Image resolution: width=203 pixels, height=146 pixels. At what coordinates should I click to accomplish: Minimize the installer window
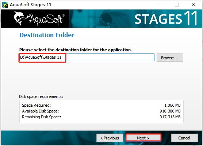tap(160, 5)
